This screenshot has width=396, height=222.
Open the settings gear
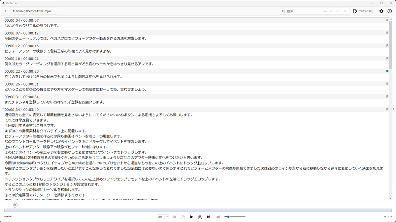pos(381,11)
